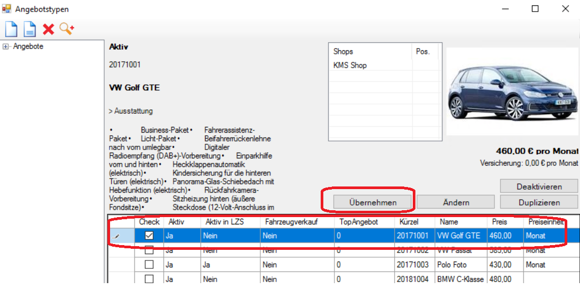This screenshot has width=580, height=290.
Task: Click the 460,00 € pro Monat label
Action: tap(537, 151)
